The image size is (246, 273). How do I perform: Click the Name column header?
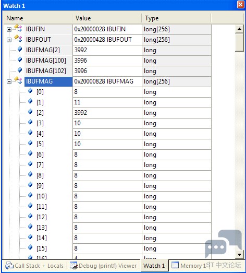38,18
